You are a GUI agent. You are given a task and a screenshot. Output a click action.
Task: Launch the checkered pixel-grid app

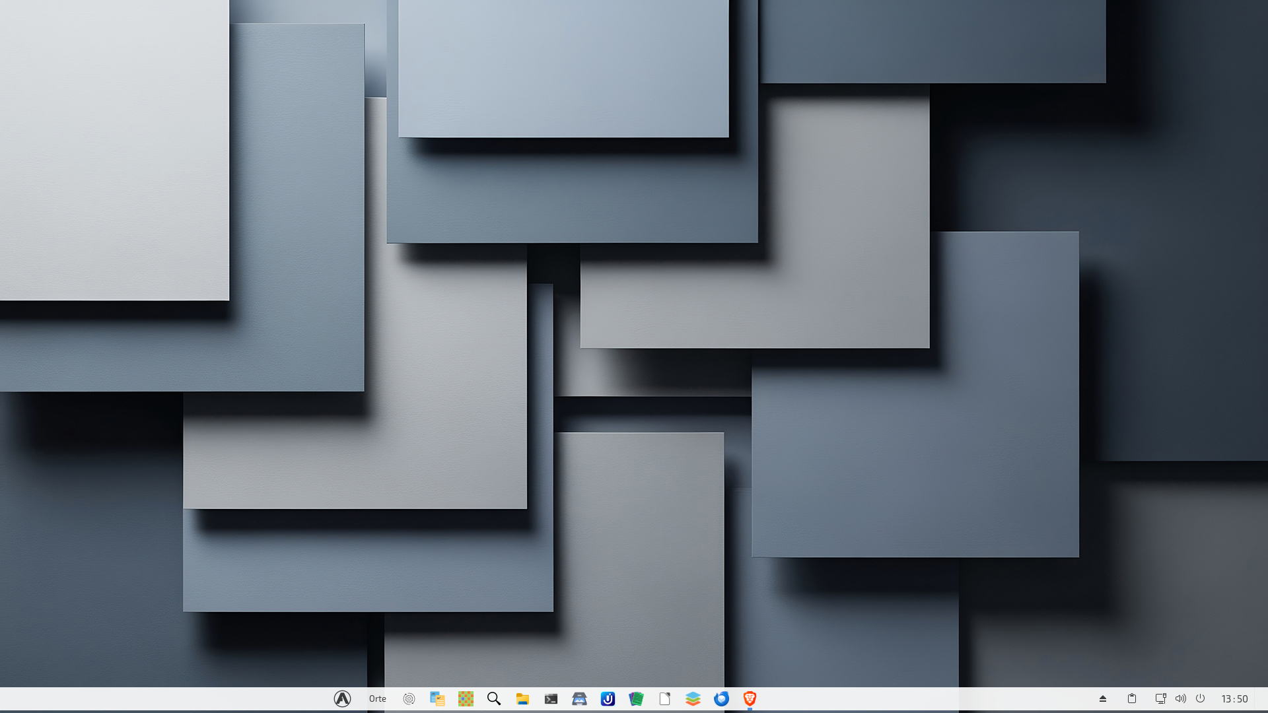pyautogui.click(x=466, y=698)
